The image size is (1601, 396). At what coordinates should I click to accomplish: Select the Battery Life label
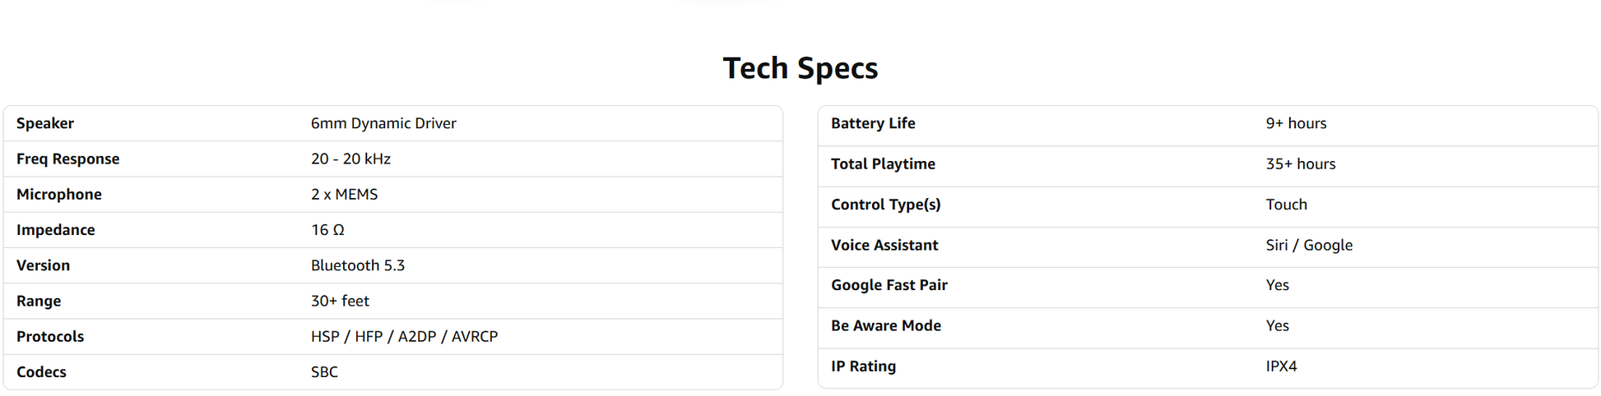[873, 123]
